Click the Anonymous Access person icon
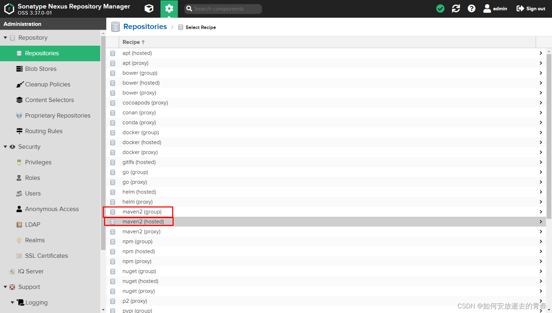552x313 pixels. 19,209
